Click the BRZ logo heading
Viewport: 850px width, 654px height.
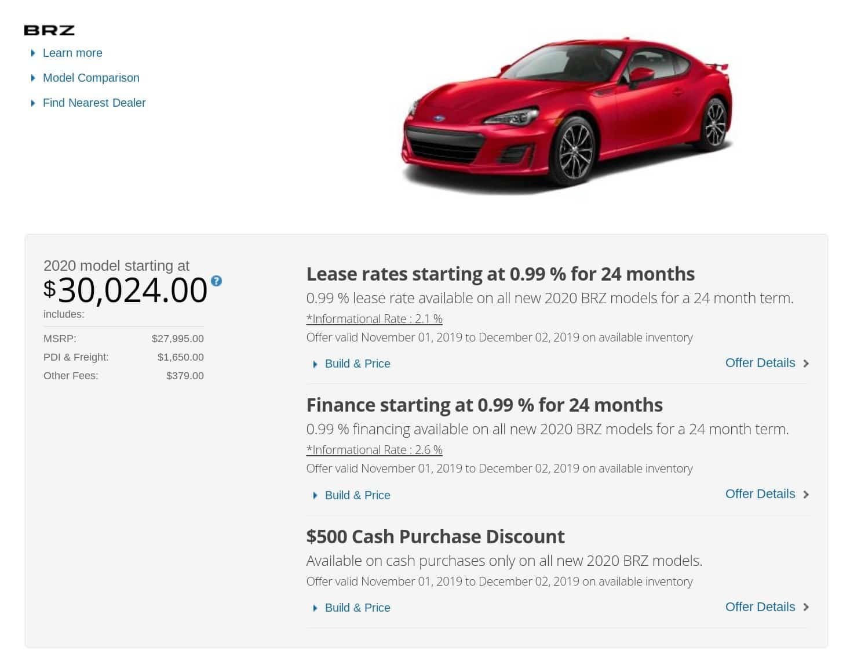tap(49, 31)
